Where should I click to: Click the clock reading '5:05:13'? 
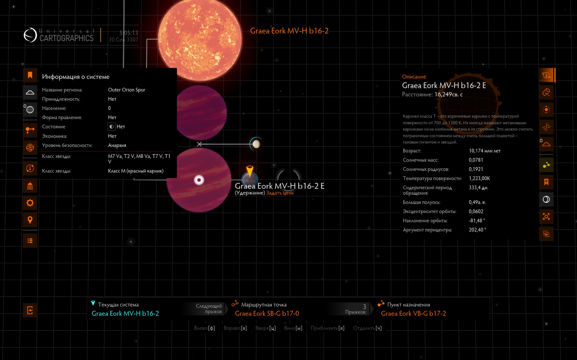click(x=129, y=33)
